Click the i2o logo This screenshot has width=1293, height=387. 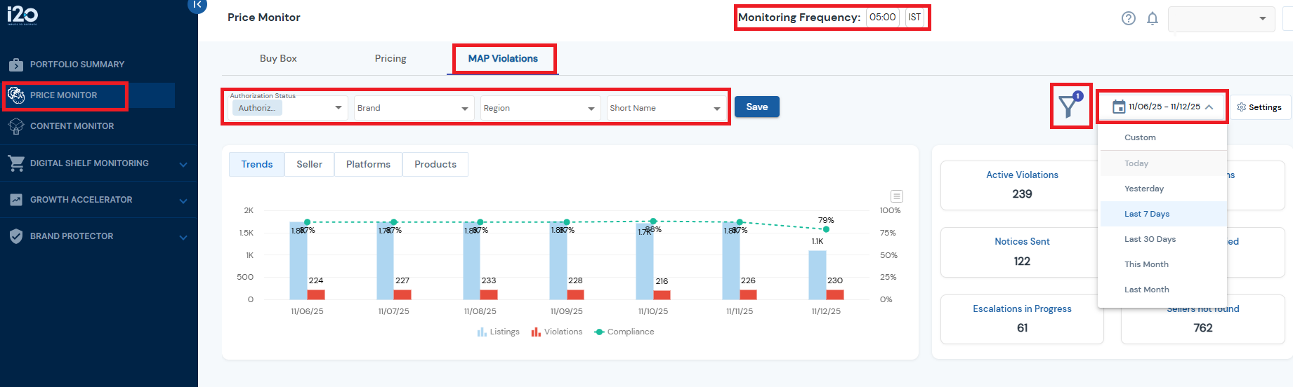[x=22, y=15]
